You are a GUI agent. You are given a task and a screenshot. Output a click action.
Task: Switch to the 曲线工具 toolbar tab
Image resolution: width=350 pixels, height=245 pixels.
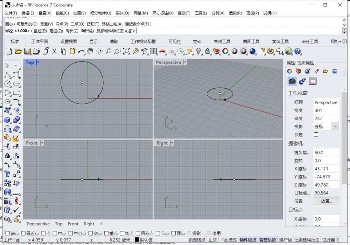tap(222, 42)
